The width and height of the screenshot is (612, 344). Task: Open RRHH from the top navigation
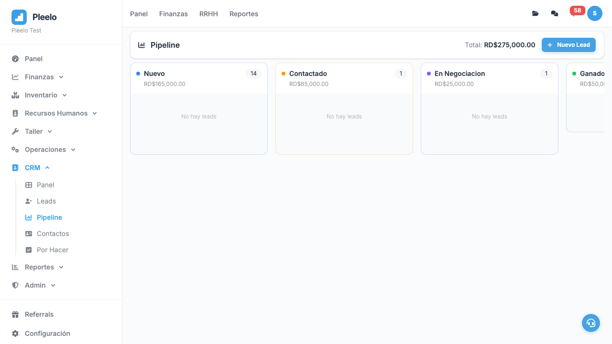(208, 14)
